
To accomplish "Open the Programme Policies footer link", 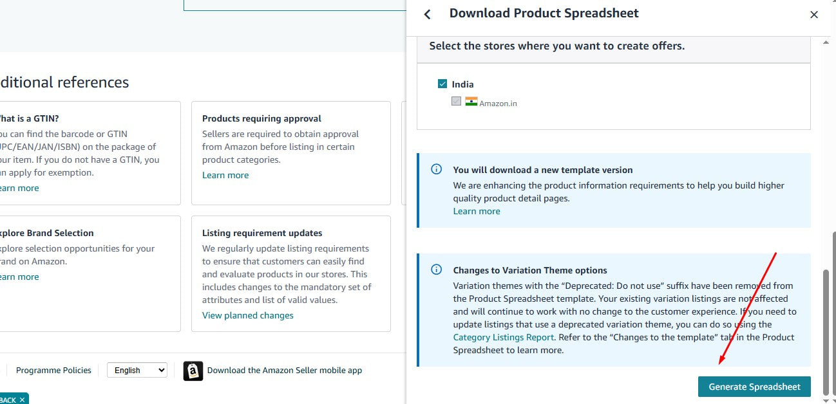I will click(x=53, y=370).
